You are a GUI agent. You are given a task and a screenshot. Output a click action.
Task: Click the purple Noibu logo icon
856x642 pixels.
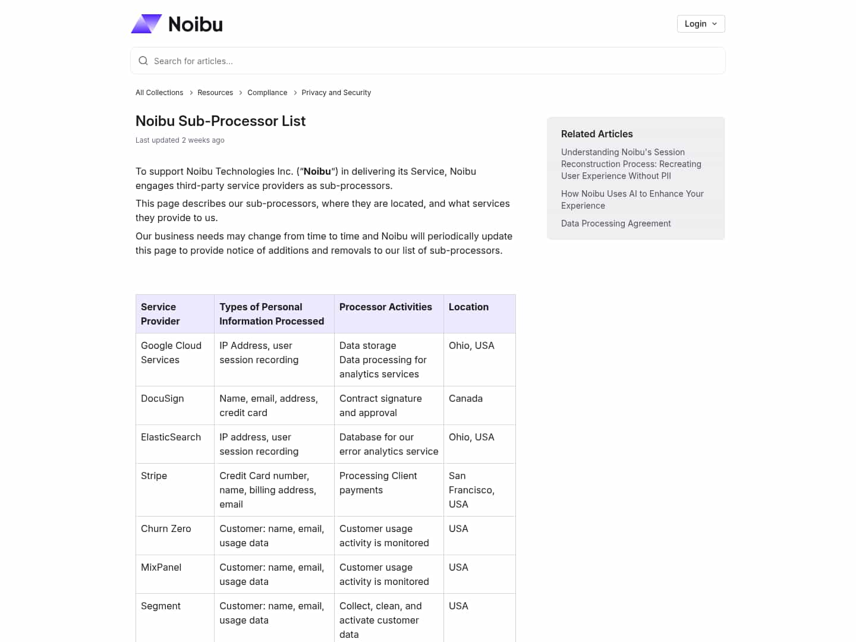(x=146, y=24)
